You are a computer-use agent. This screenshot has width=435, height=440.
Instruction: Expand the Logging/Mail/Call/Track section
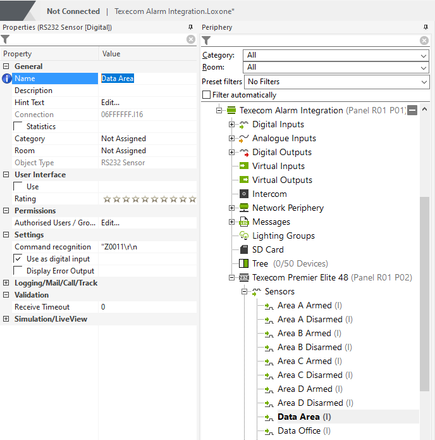tap(6, 283)
